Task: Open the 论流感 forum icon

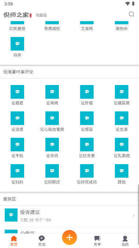Action: point(18,118)
